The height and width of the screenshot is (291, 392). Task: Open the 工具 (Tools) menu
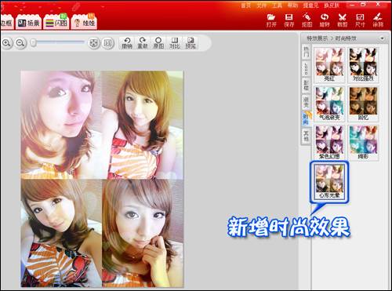(278, 5)
